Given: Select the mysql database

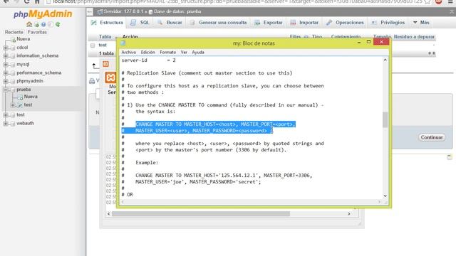Looking at the screenshot, I should coord(23,64).
